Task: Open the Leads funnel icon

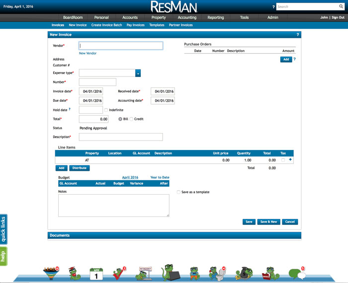Action: (x=51, y=273)
